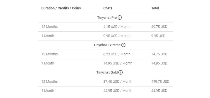Screen dimensions: 210x98
Task: Click the 49.75 USD total
Action: tap(159, 27)
